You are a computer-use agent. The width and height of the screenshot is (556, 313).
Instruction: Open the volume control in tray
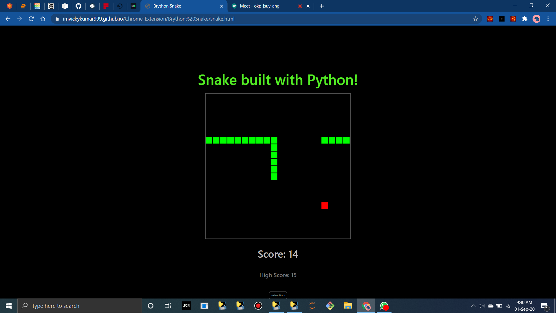pos(481,306)
